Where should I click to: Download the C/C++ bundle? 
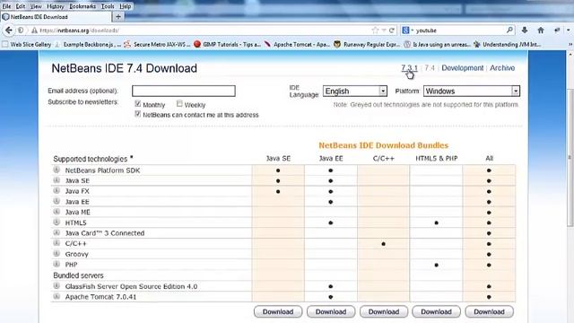click(x=384, y=311)
